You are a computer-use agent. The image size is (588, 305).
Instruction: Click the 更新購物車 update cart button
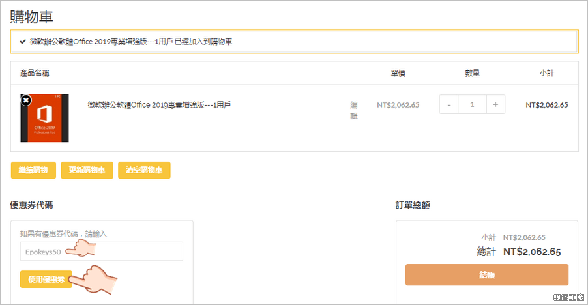[87, 170]
